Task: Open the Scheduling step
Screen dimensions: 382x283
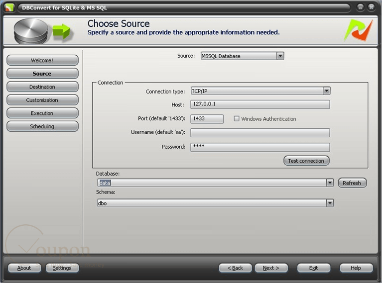Action: coord(42,126)
